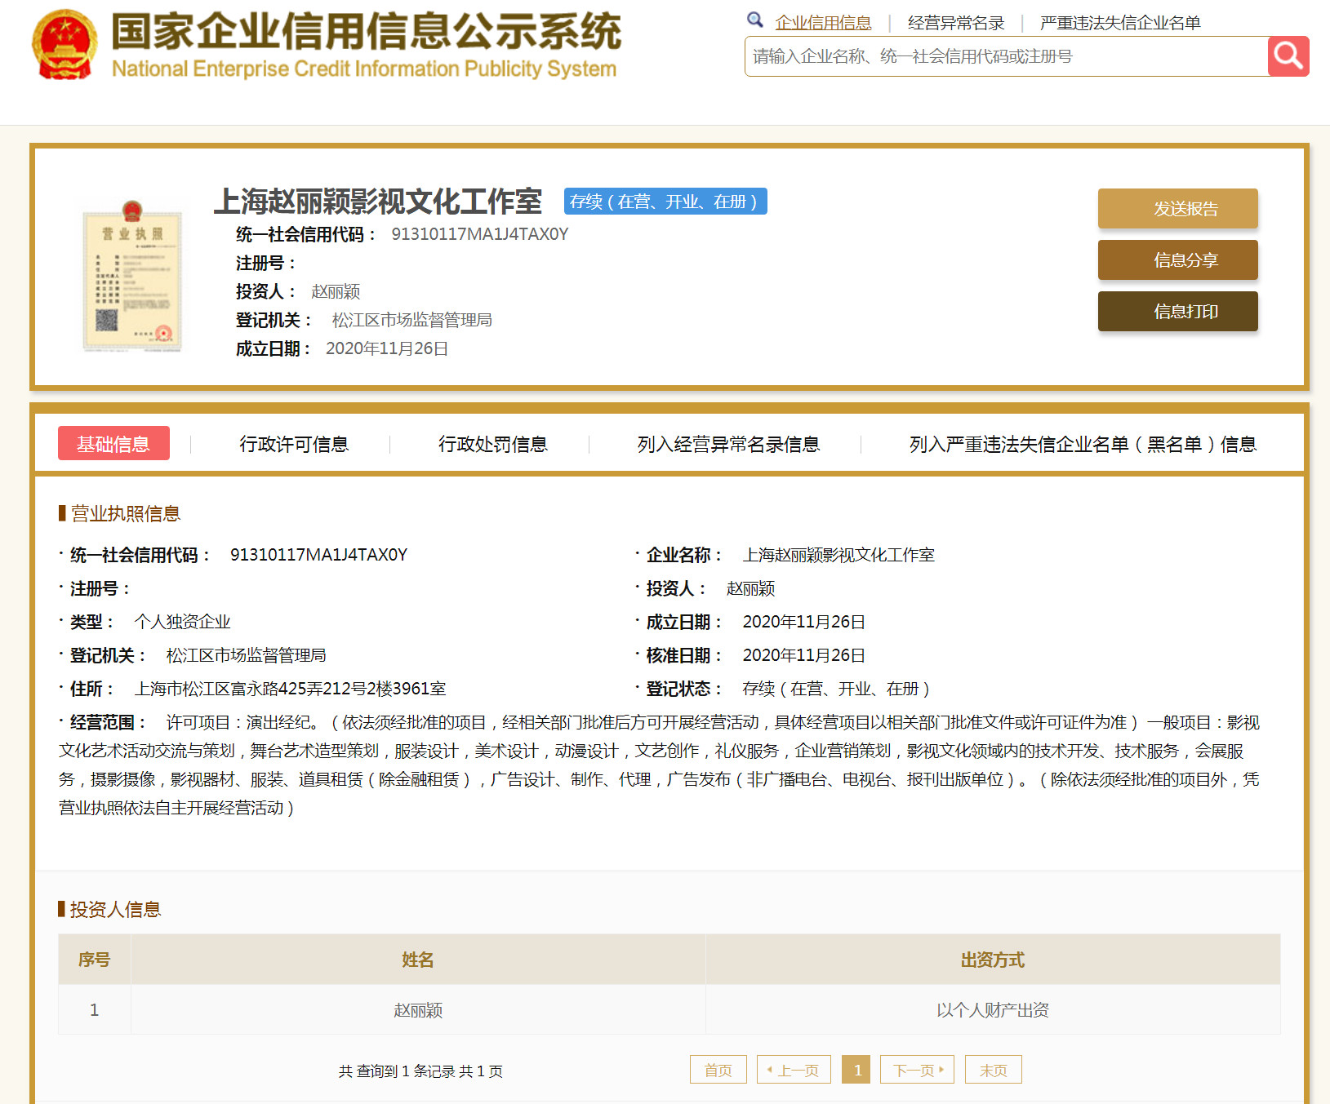This screenshot has width=1330, height=1104.
Task: Switch to the 基础信息 tab
Action: [x=113, y=443]
